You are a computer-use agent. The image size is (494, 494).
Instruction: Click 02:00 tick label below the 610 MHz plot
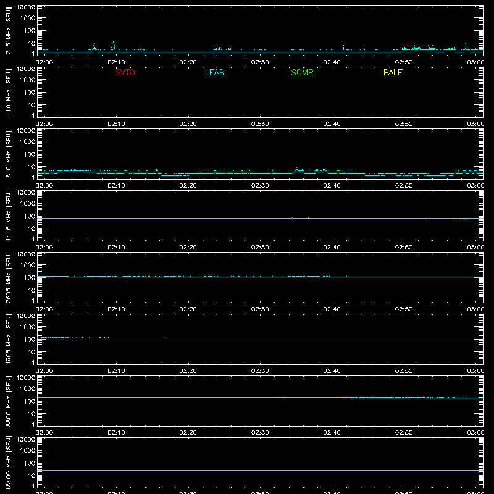[x=44, y=186]
